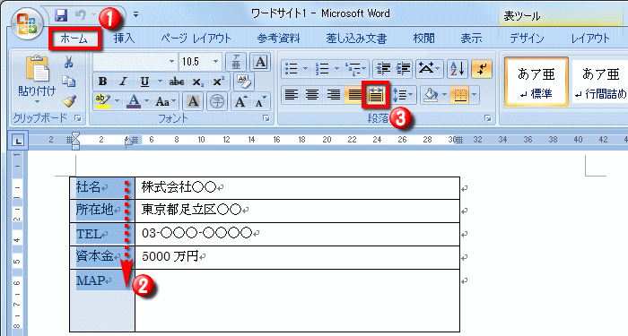Open the クリップボード dialog launcher

point(79,118)
